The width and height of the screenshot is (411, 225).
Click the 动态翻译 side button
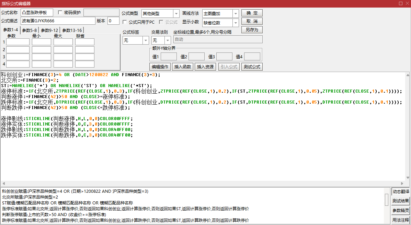pos(401,191)
